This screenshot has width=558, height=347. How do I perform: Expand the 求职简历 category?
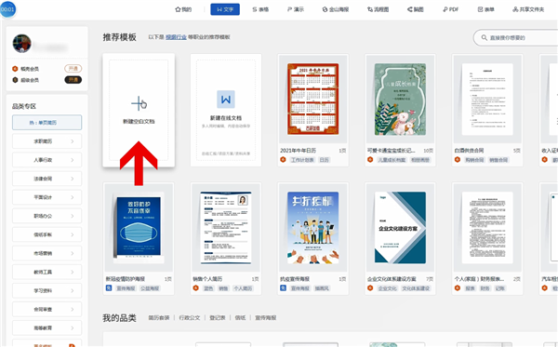point(47,141)
